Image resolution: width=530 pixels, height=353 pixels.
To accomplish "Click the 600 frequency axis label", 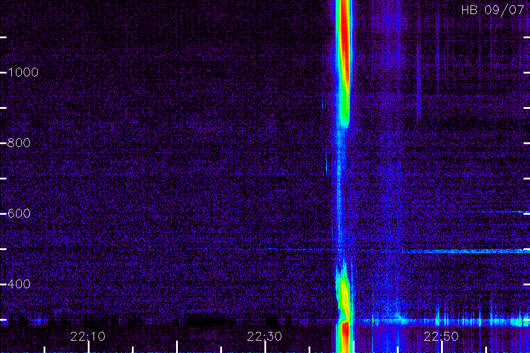I will (19, 213).
